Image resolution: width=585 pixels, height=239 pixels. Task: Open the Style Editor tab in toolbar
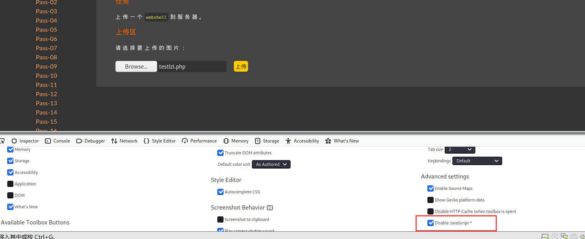point(159,141)
